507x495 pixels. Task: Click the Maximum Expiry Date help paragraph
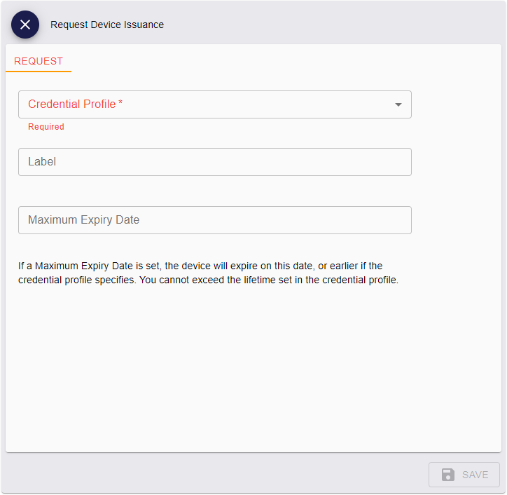click(x=208, y=273)
